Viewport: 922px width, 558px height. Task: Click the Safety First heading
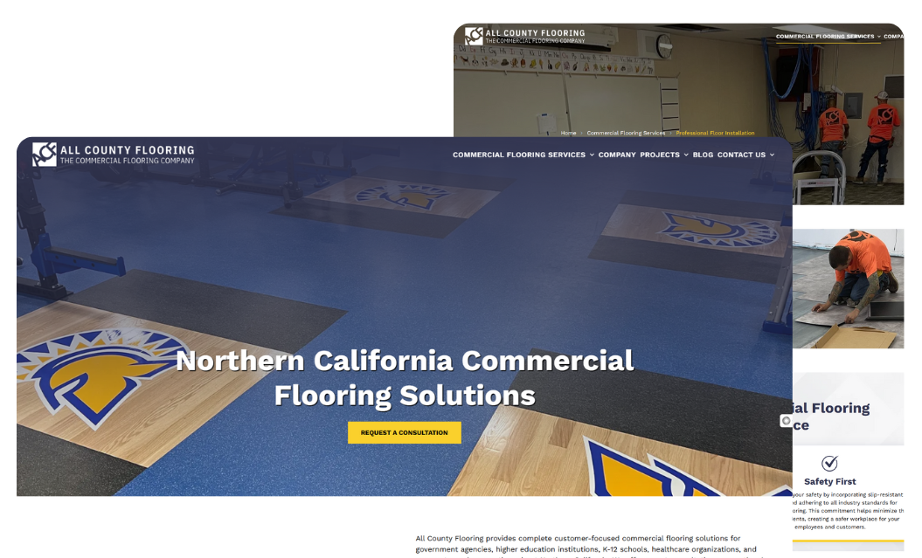coord(829,481)
